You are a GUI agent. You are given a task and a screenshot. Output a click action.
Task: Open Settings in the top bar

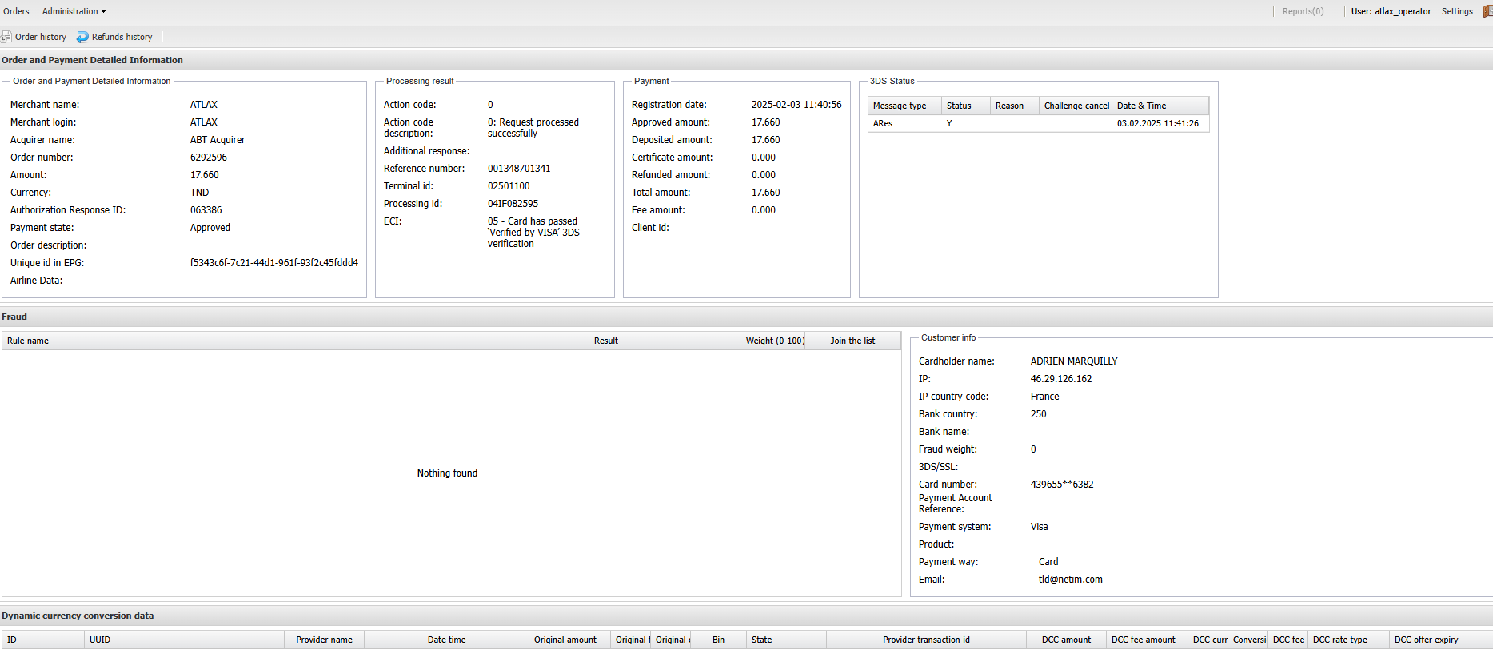click(1456, 11)
